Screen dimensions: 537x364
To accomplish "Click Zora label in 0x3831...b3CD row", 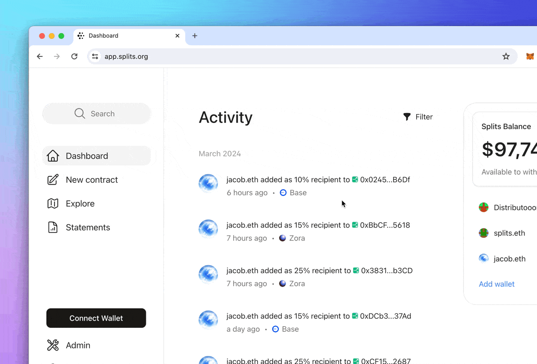I will [297, 284].
